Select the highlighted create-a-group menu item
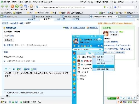The height and width of the screenshot is (104, 139). click(103, 66)
